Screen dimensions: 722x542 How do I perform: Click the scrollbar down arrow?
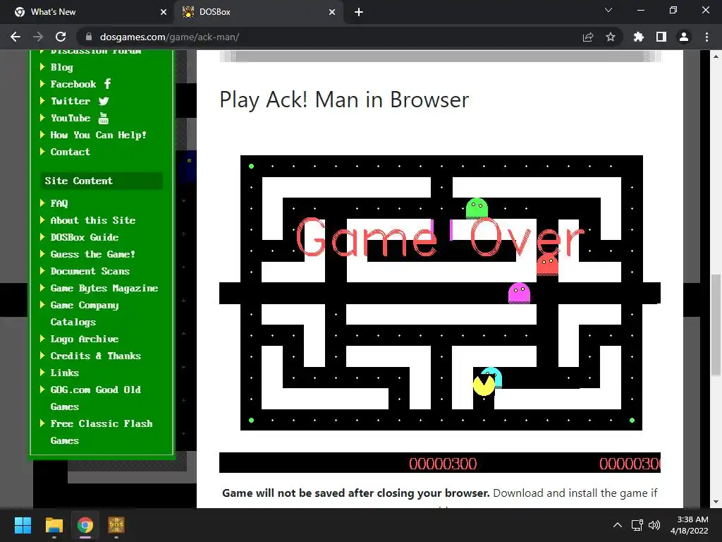click(716, 502)
